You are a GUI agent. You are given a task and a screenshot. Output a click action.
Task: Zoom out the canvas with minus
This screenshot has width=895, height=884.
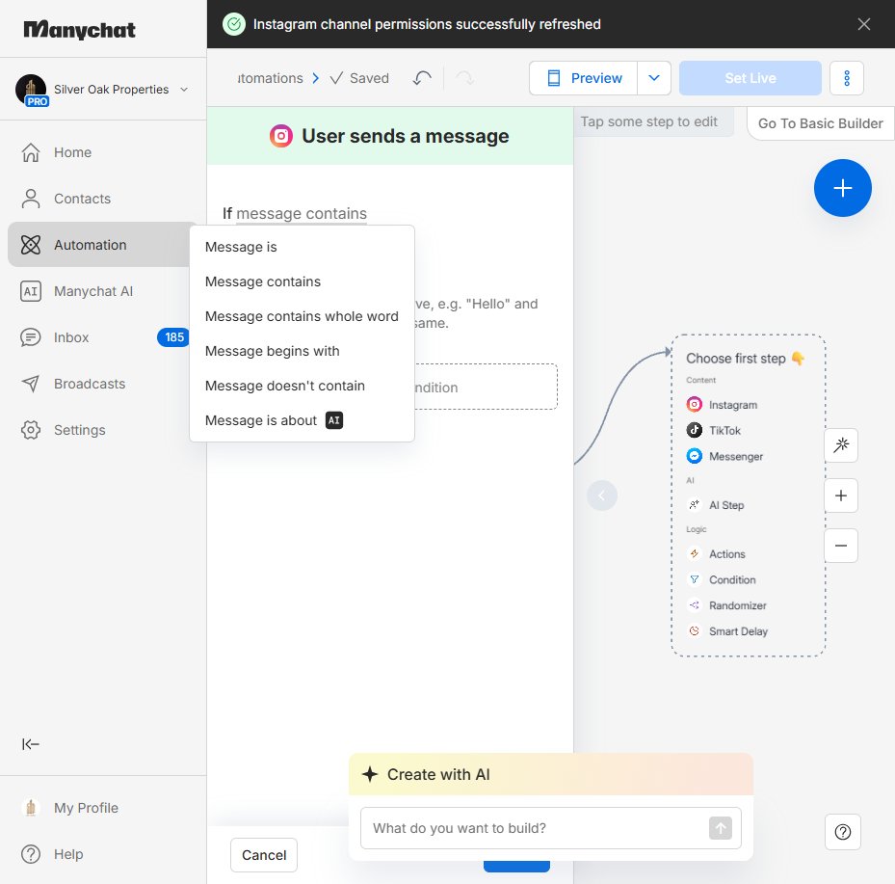click(x=841, y=546)
